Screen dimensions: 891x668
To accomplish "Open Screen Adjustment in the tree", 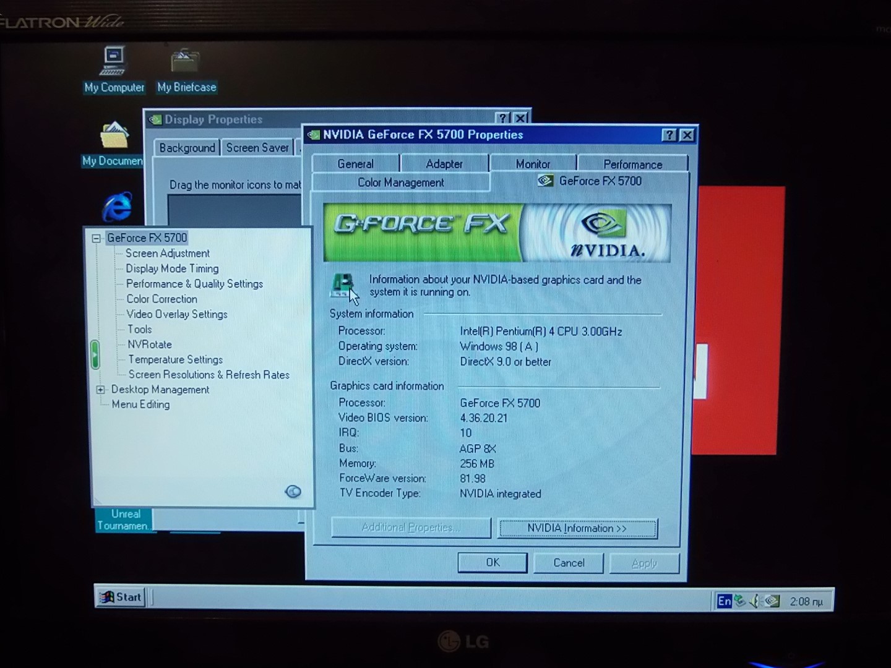I will click(168, 254).
